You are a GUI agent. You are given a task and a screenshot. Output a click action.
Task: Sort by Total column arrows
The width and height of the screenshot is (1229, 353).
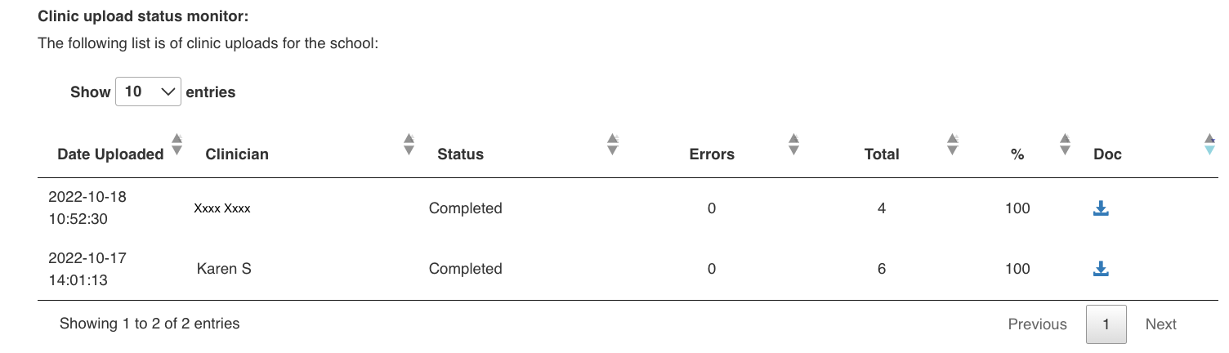(x=952, y=145)
